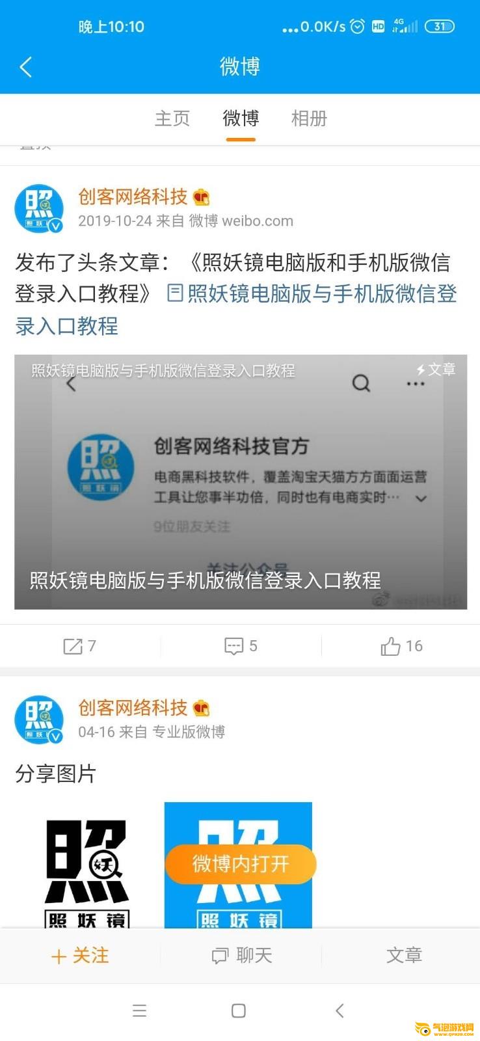Follow account with +关注 button
The width and height of the screenshot is (480, 1041).
pos(80,955)
